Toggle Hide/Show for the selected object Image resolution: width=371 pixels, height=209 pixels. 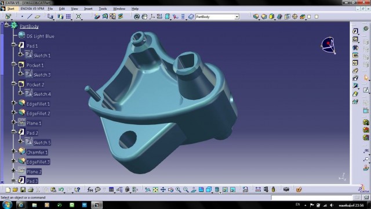pos(225,190)
